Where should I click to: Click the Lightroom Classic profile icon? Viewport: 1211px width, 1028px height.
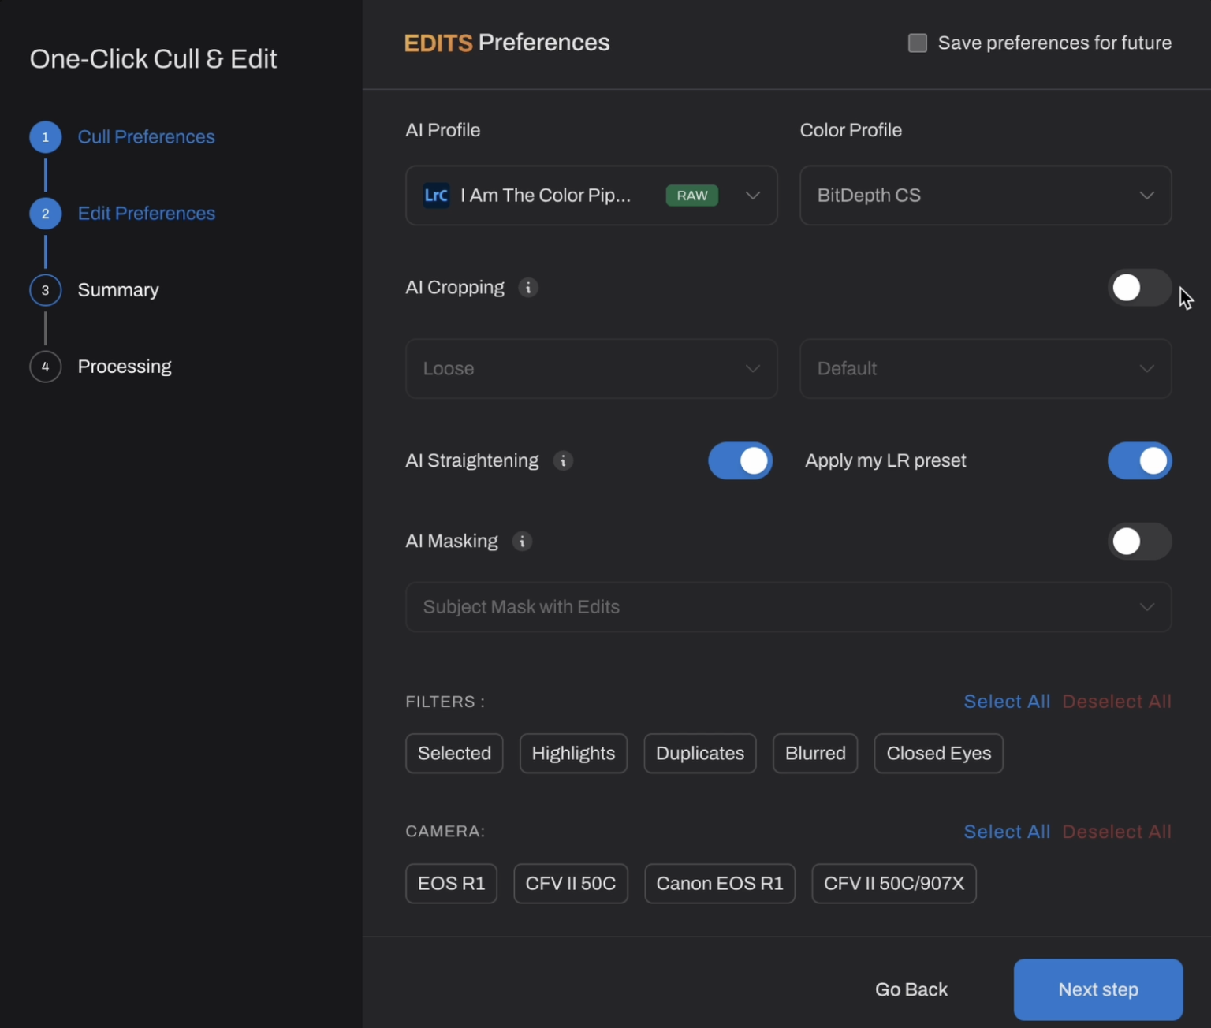click(x=436, y=196)
